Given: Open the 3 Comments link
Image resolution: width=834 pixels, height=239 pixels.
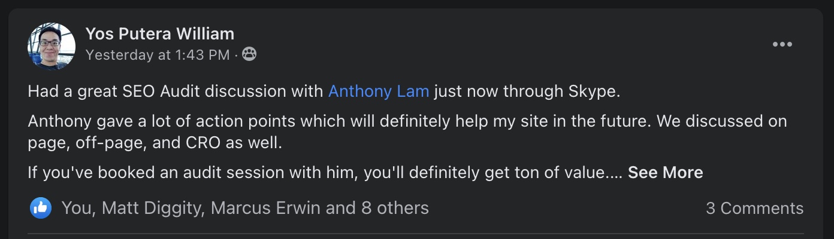Looking at the screenshot, I should (754, 208).
